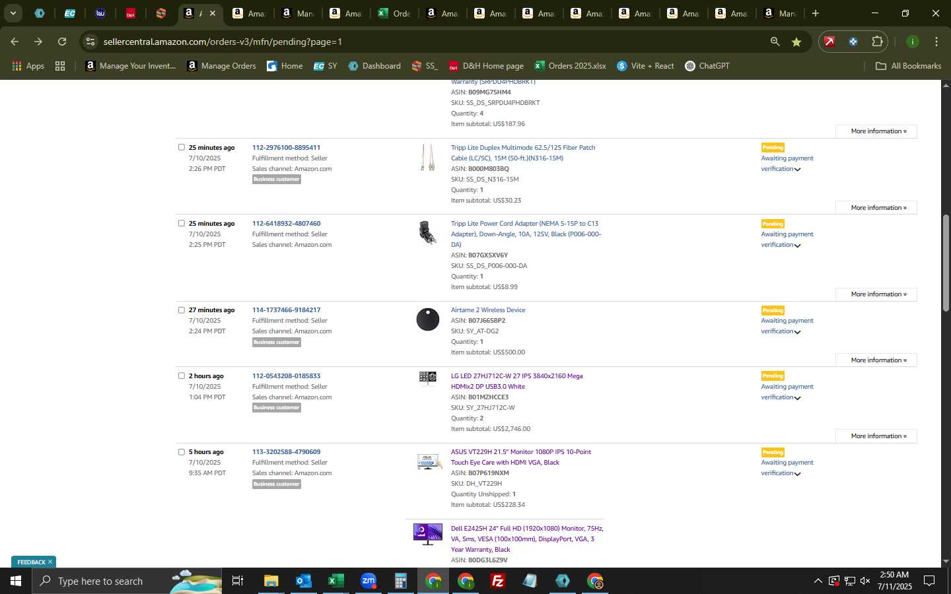
Task: Click the red arrow extension icon
Action: point(829,42)
